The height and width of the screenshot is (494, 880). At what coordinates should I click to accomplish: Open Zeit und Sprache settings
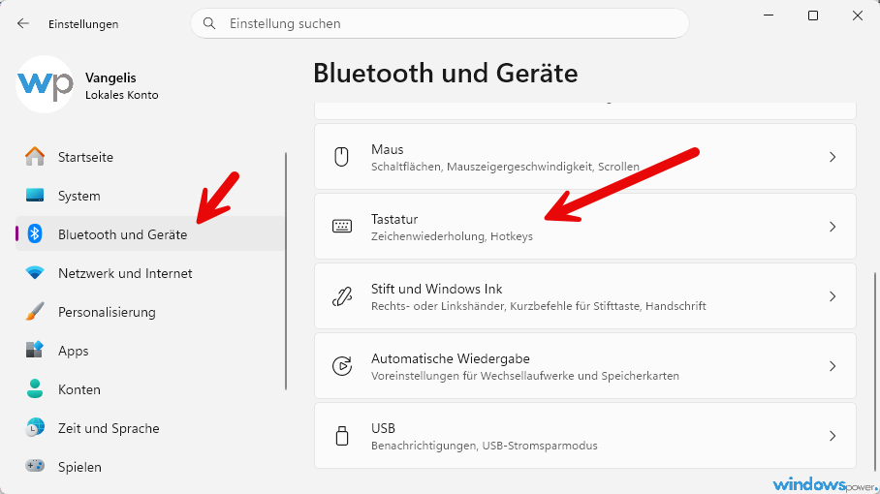pos(150,428)
